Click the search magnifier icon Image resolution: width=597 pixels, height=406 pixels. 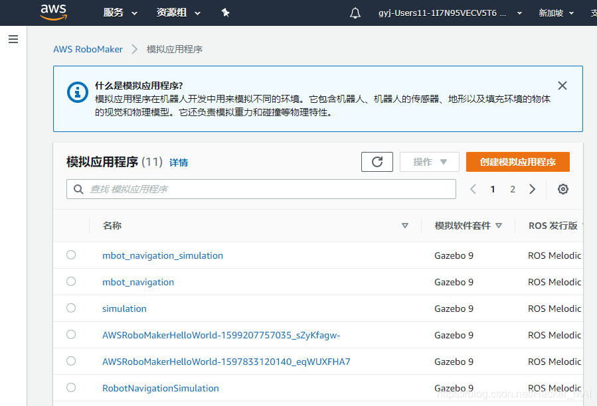click(x=78, y=189)
